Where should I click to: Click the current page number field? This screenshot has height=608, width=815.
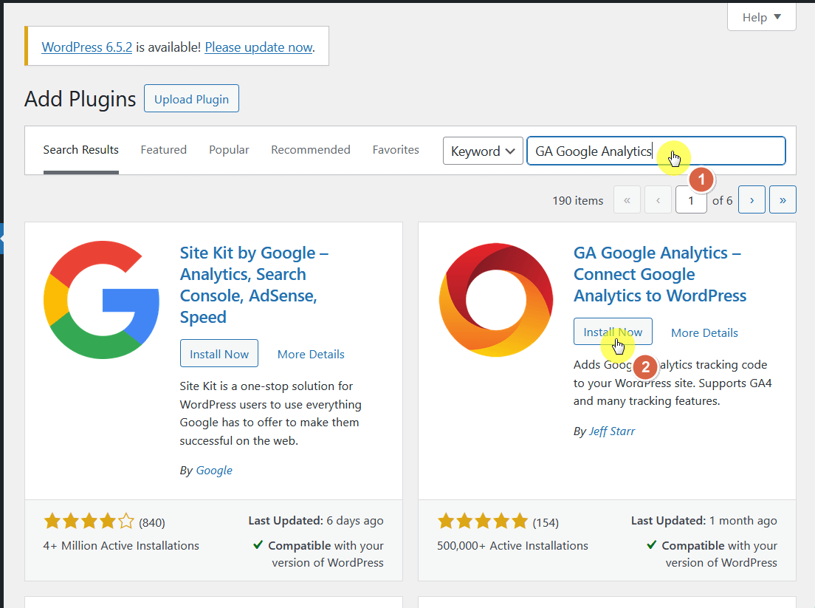[x=691, y=200]
